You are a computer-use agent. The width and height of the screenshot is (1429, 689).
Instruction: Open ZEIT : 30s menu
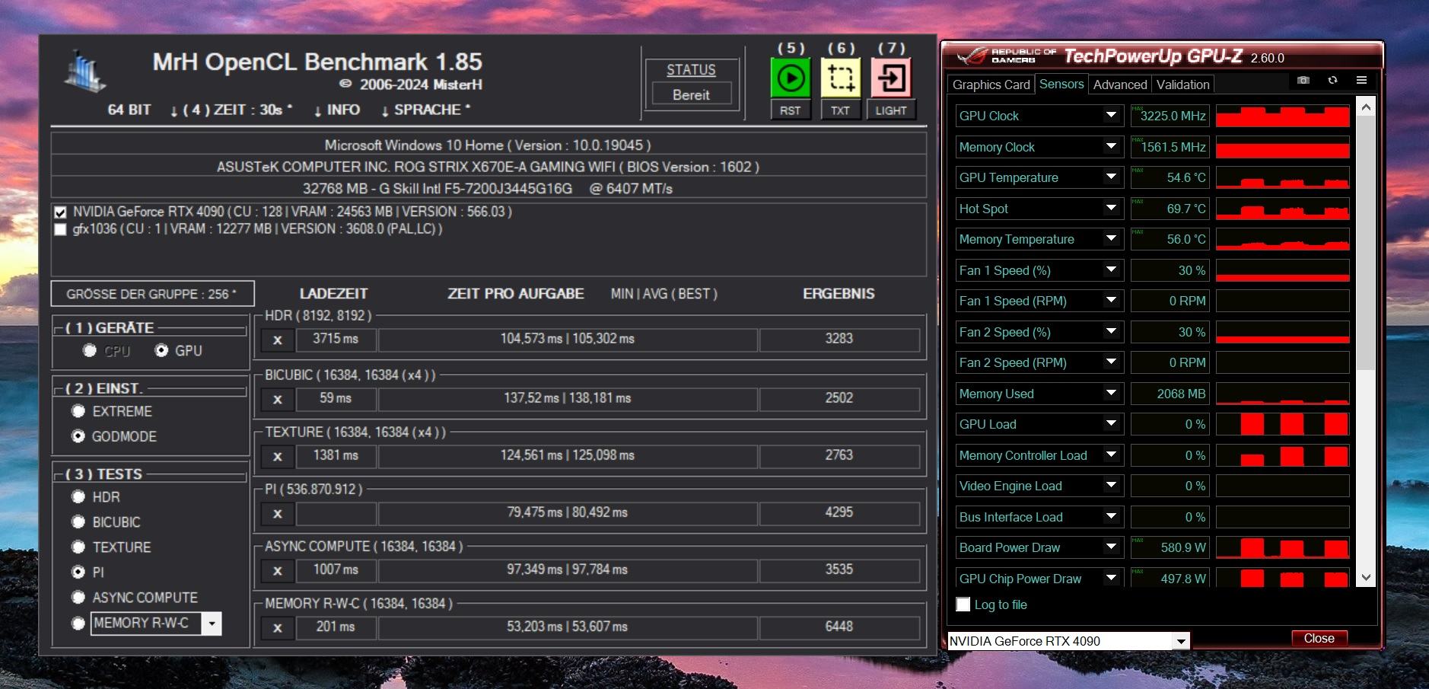tap(231, 110)
